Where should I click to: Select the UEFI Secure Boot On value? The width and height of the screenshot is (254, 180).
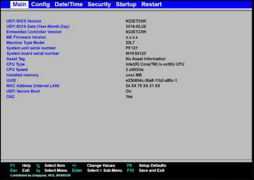(128, 91)
